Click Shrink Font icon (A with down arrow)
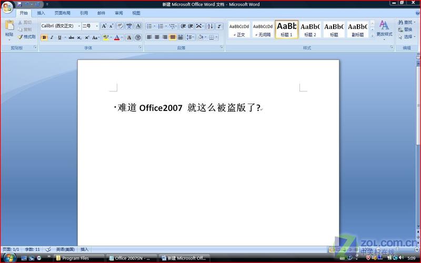421x263 pixels. point(112,26)
